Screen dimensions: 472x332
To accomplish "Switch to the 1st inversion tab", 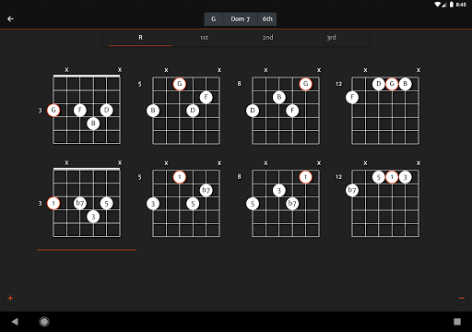I will 204,38.
